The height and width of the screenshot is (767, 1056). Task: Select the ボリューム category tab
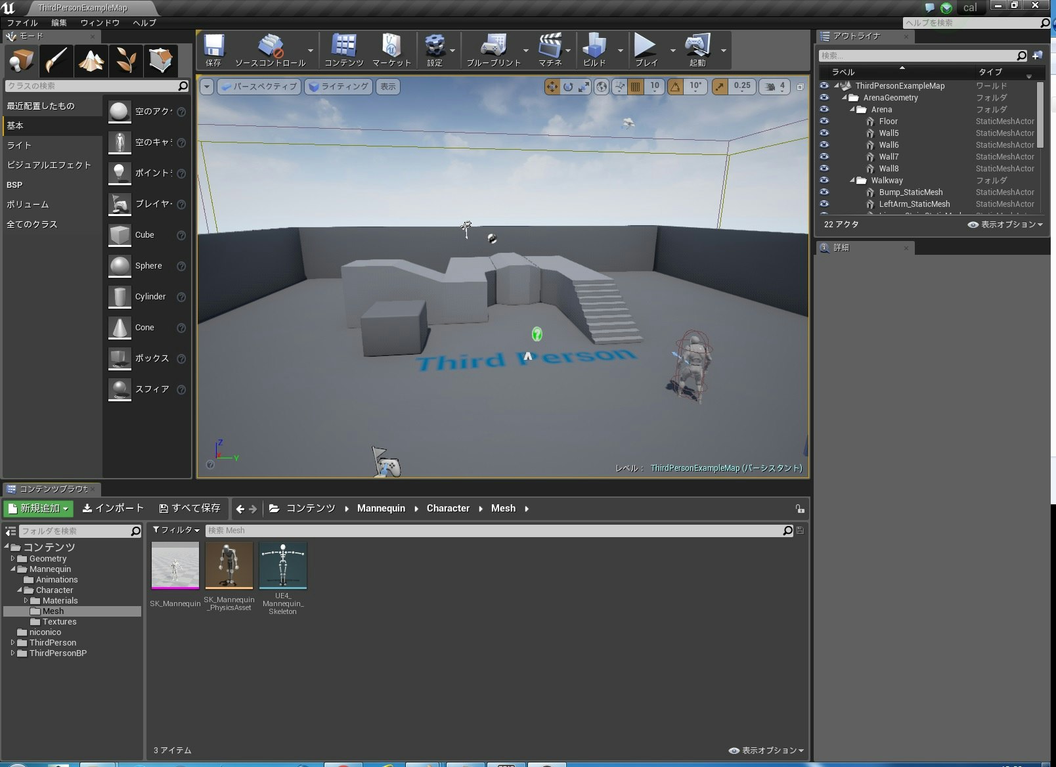53,204
